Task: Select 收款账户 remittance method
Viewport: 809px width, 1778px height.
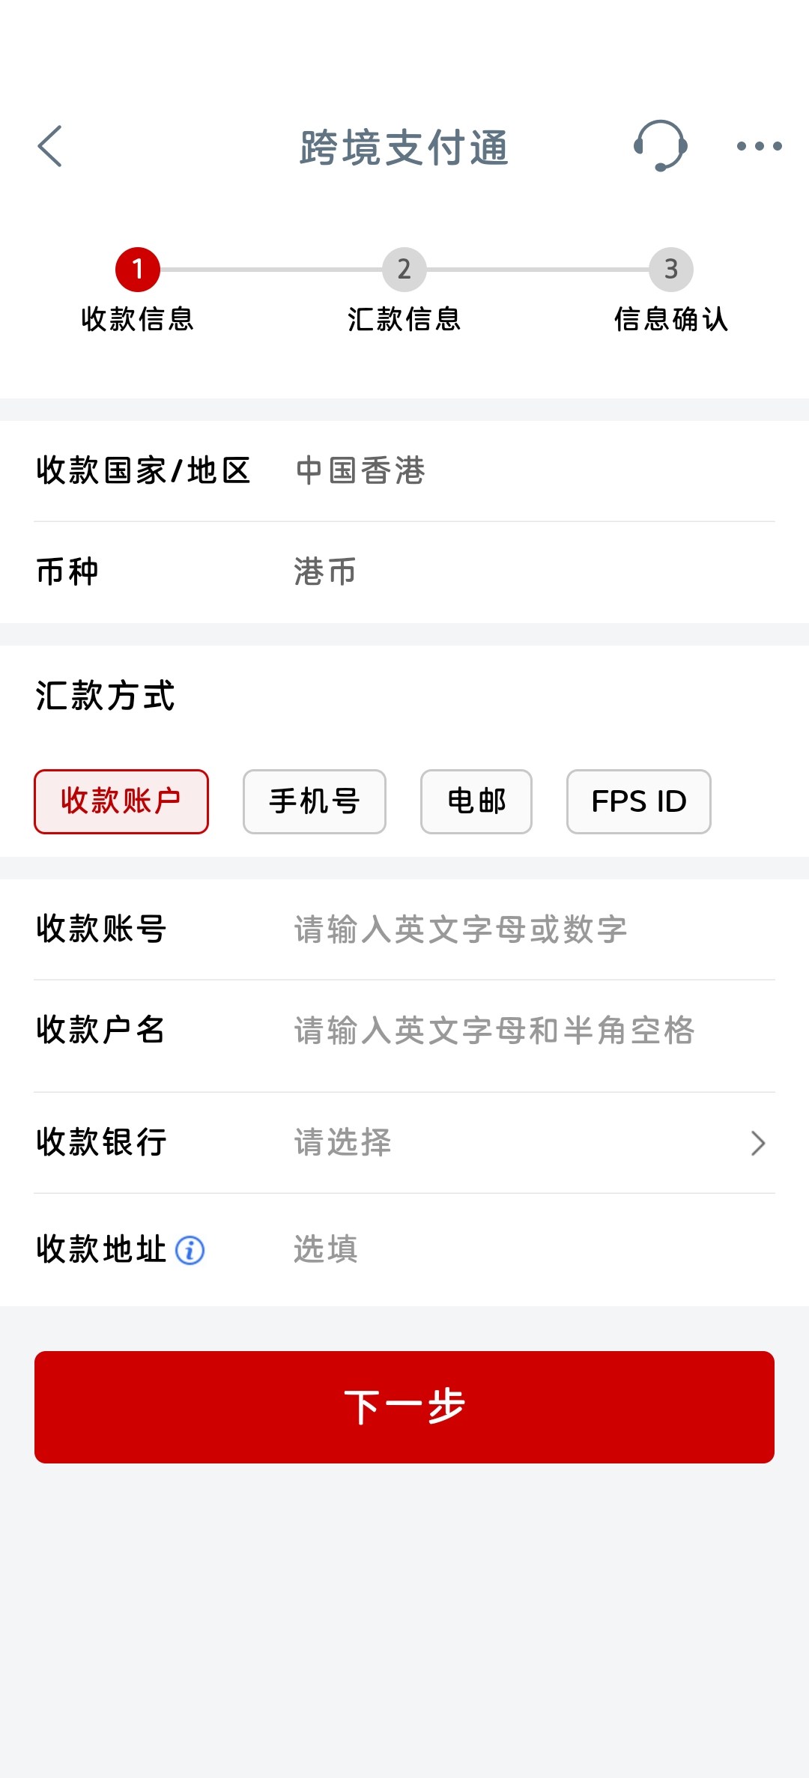Action: [x=121, y=801]
